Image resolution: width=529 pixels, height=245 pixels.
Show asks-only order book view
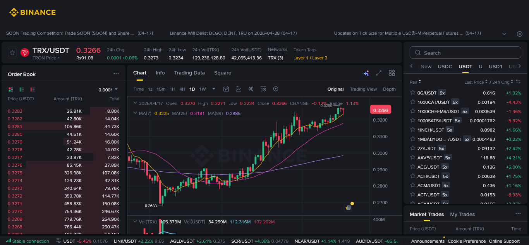tap(33, 90)
